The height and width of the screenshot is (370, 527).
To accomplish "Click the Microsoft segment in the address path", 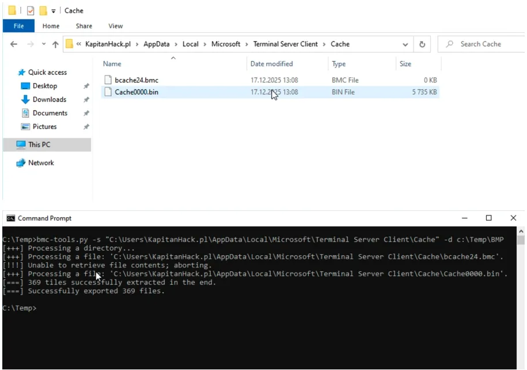I will click(226, 44).
